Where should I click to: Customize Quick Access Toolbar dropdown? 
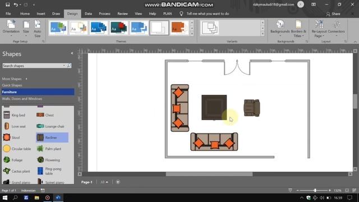click(x=34, y=5)
